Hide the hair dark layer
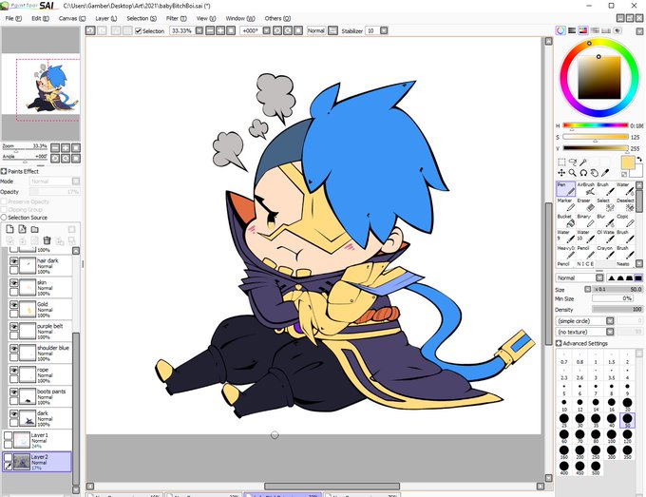Image resolution: width=646 pixels, height=497 pixels. (13, 261)
